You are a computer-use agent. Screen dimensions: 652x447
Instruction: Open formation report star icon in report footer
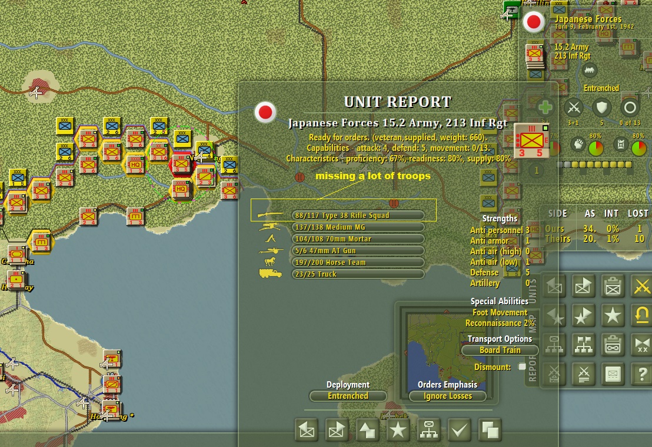398,431
